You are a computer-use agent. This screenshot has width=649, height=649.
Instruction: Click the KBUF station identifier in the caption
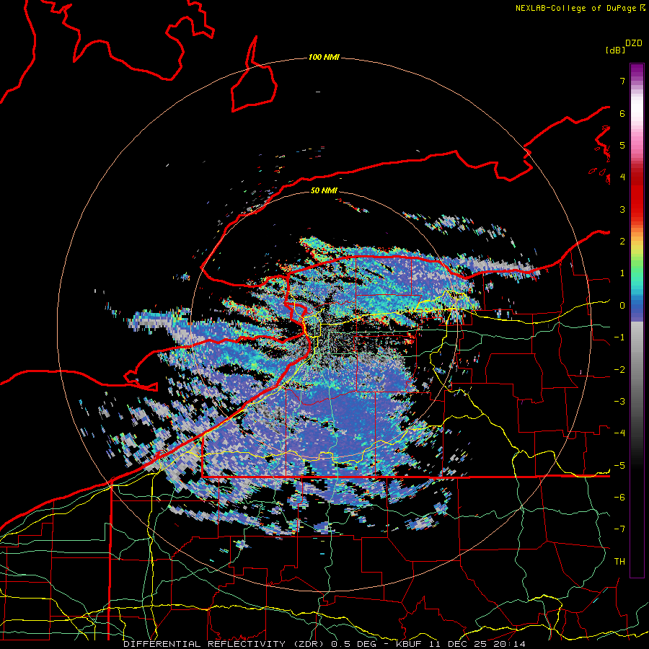pos(410,644)
